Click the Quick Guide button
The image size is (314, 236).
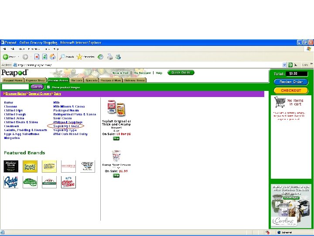(x=181, y=73)
